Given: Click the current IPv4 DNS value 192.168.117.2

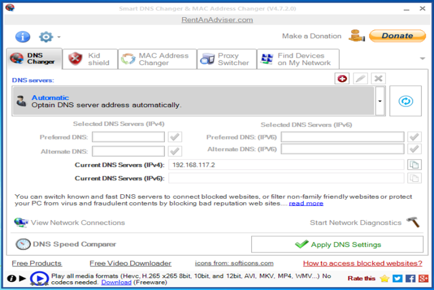Looking at the screenshot, I should (194, 165).
